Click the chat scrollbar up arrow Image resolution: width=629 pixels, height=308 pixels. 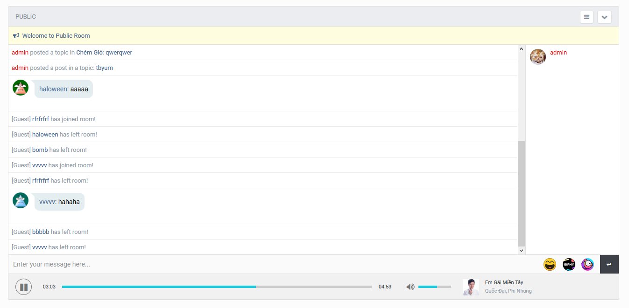(522, 49)
